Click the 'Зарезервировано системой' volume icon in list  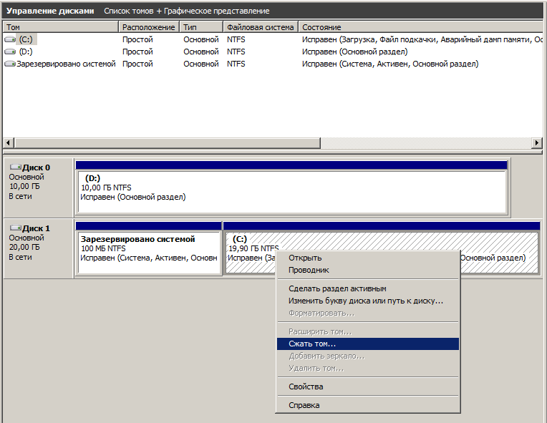[x=10, y=64]
